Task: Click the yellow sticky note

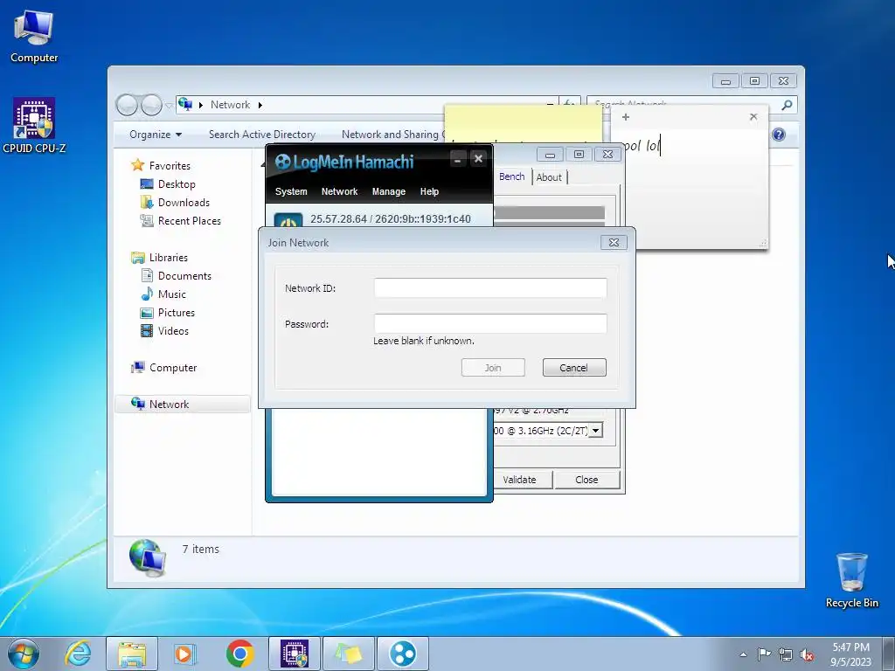Action: pyautogui.click(x=523, y=122)
